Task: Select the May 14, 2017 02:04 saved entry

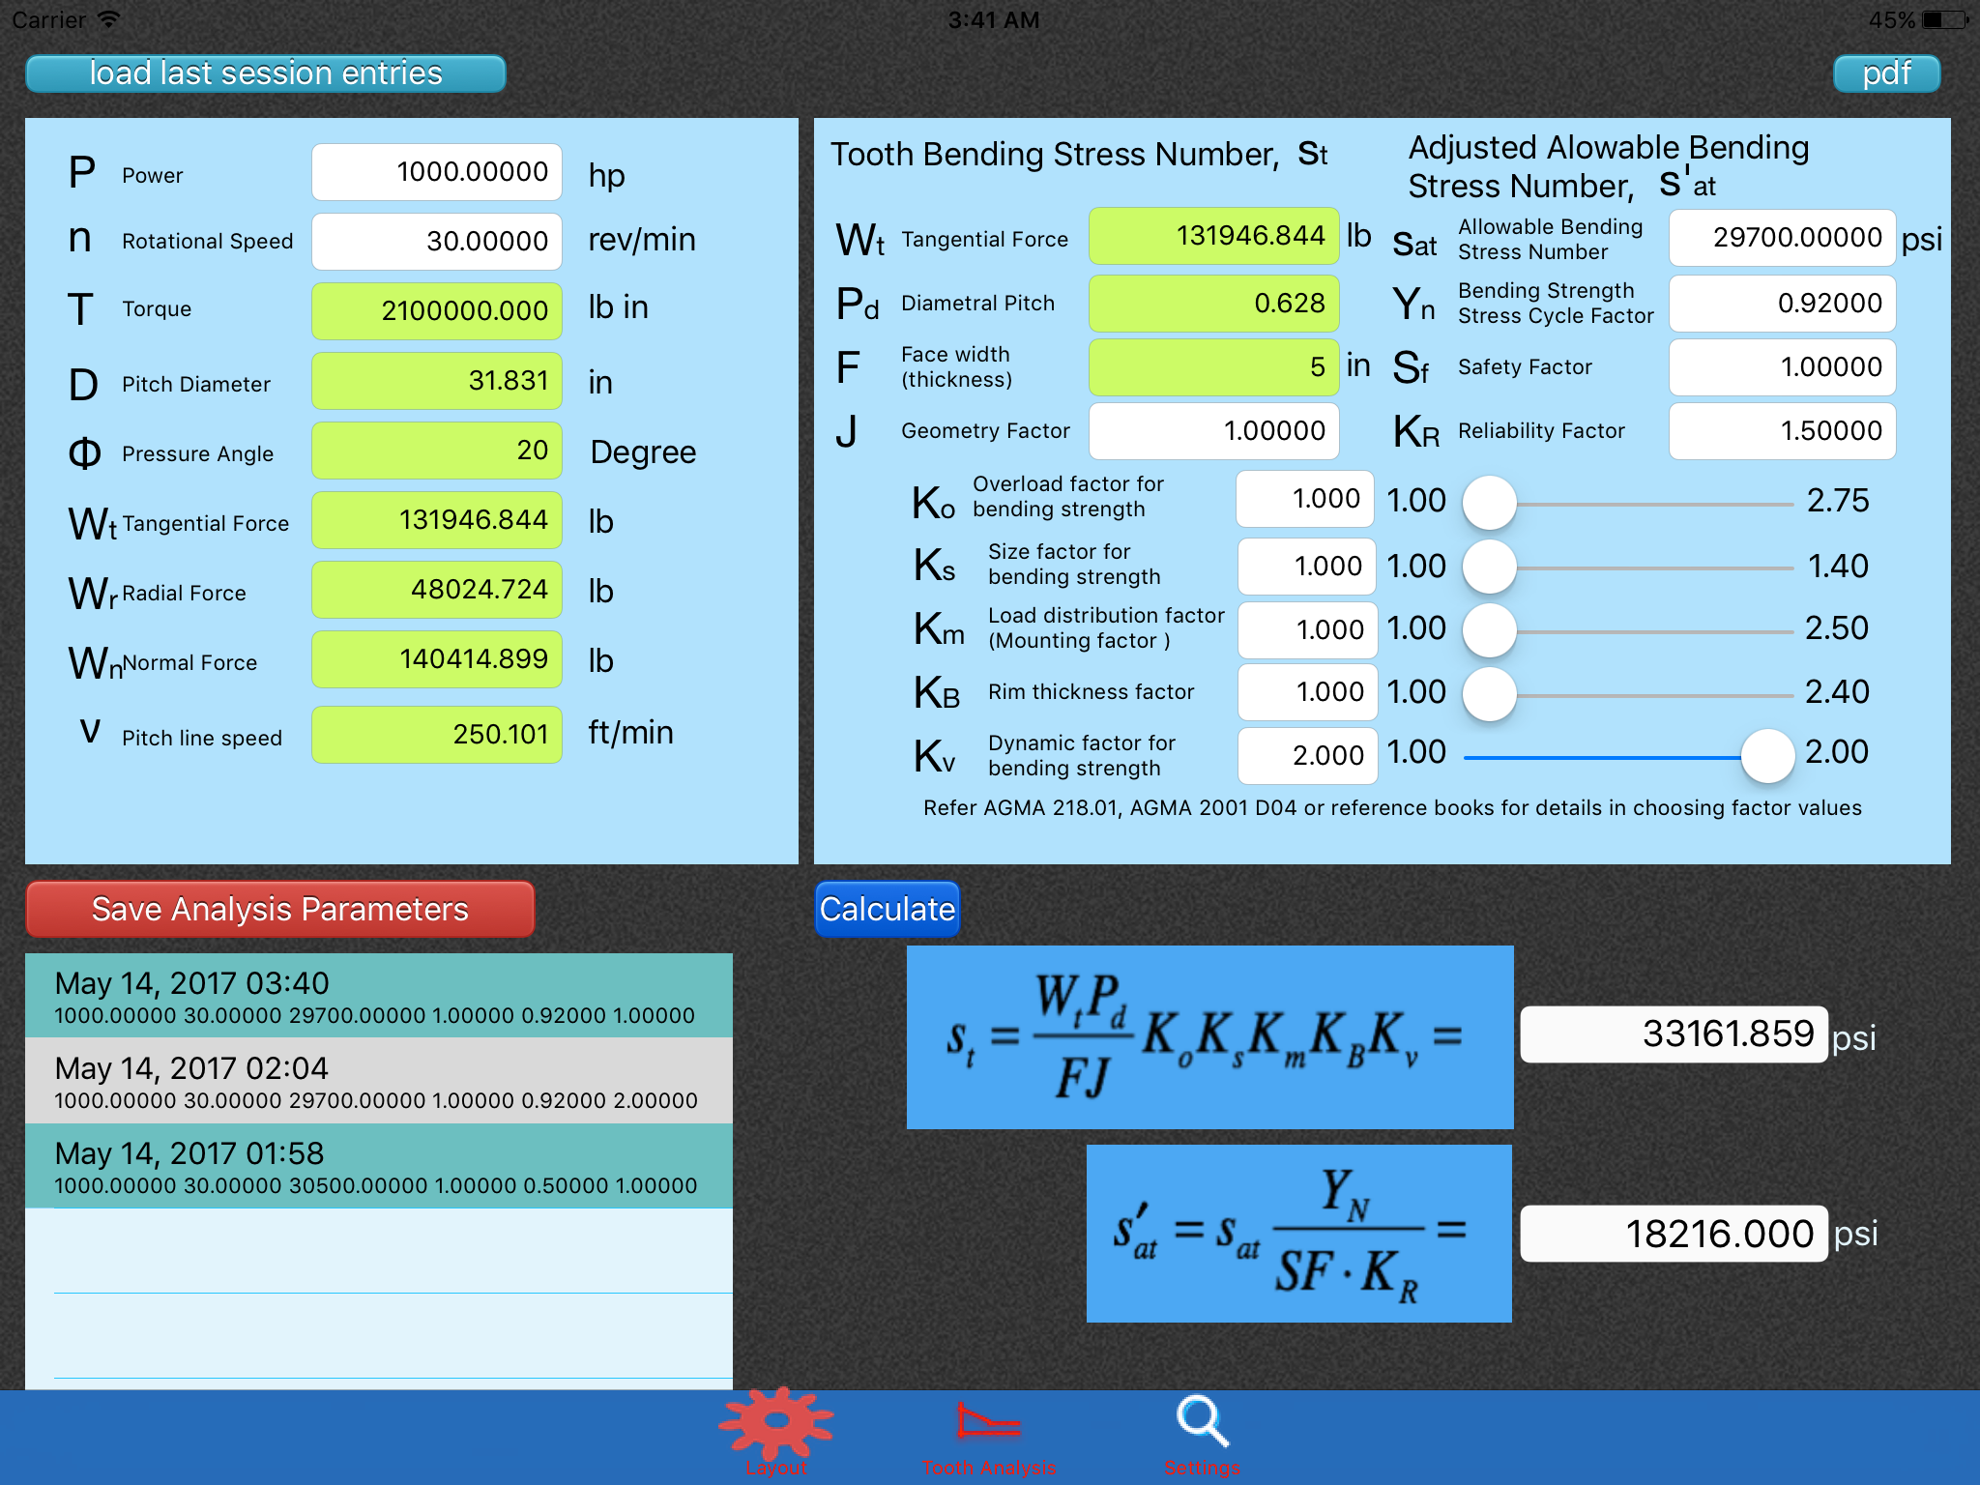Action: tap(379, 1081)
